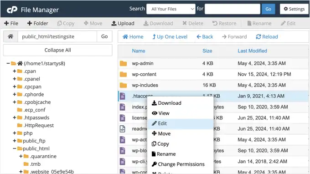The image size is (310, 174).
Task: Reload the file list
Action: [267, 37]
